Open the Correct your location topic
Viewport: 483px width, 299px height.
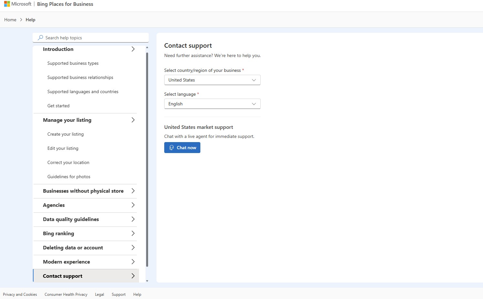[68, 162]
